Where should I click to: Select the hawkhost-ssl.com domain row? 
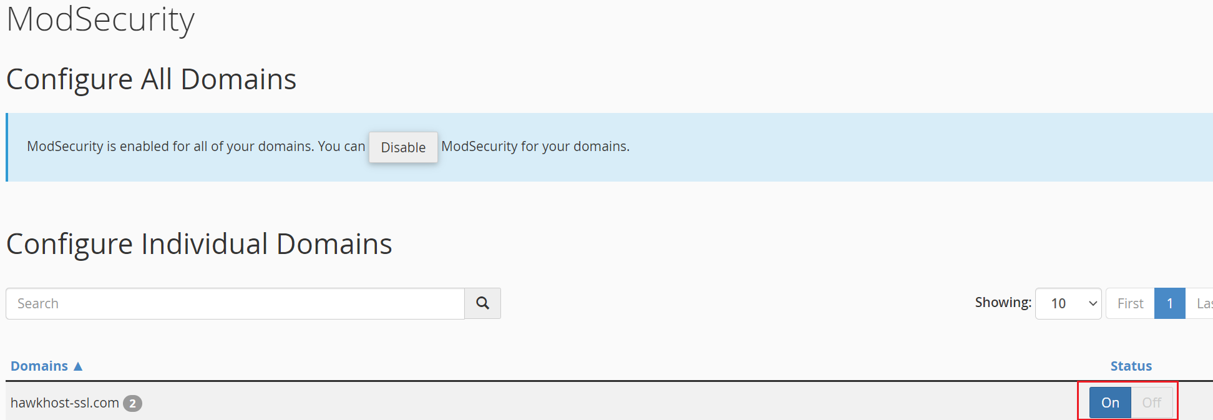tap(65, 403)
